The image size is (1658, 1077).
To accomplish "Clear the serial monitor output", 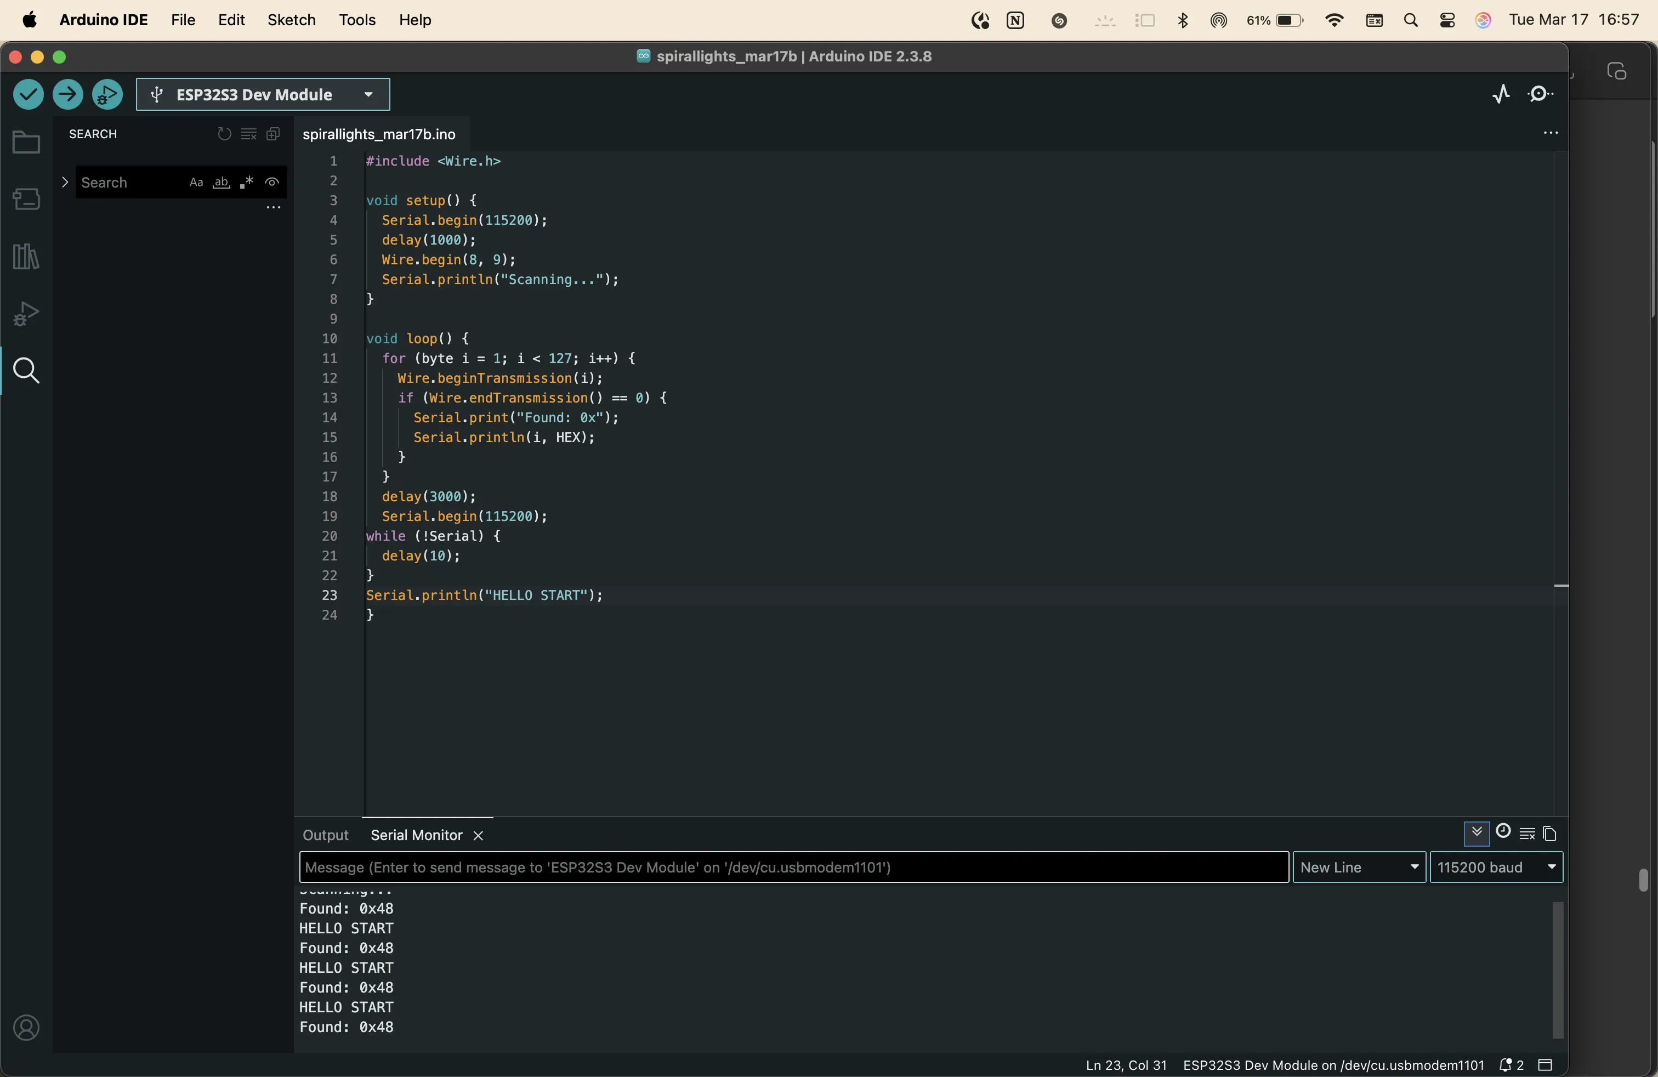I will (1527, 834).
